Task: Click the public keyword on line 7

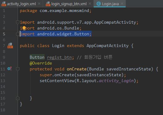Action: 27,46
